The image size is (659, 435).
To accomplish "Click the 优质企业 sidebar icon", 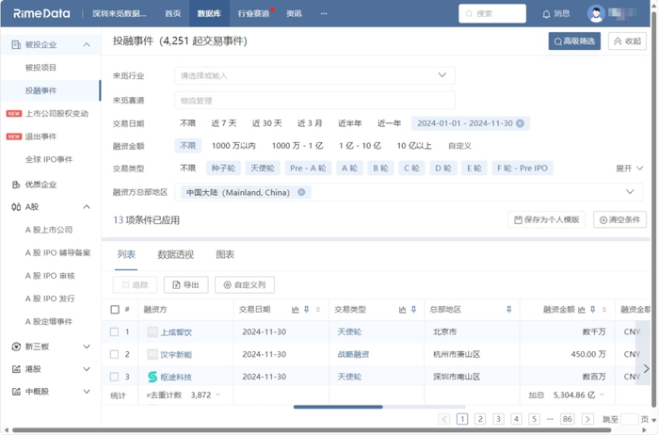I will 16,185.
